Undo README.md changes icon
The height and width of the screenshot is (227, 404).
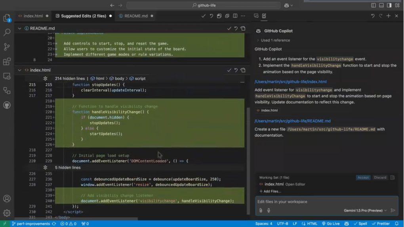tap(236, 28)
